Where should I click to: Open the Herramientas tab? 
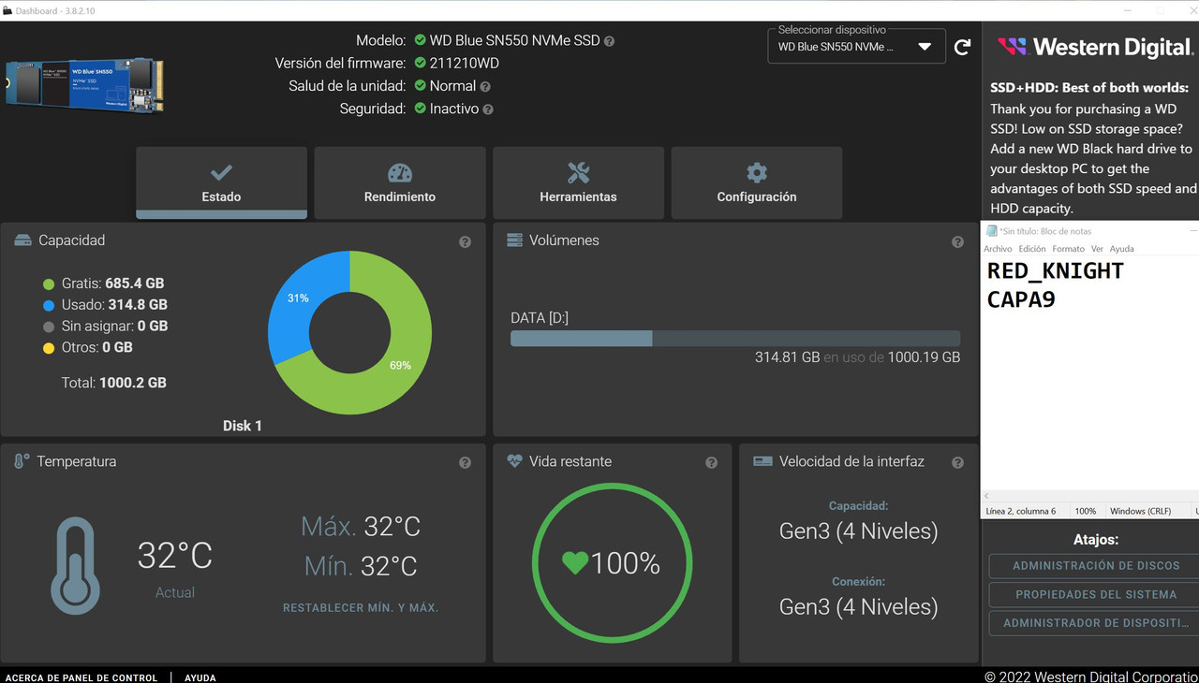pos(578,182)
